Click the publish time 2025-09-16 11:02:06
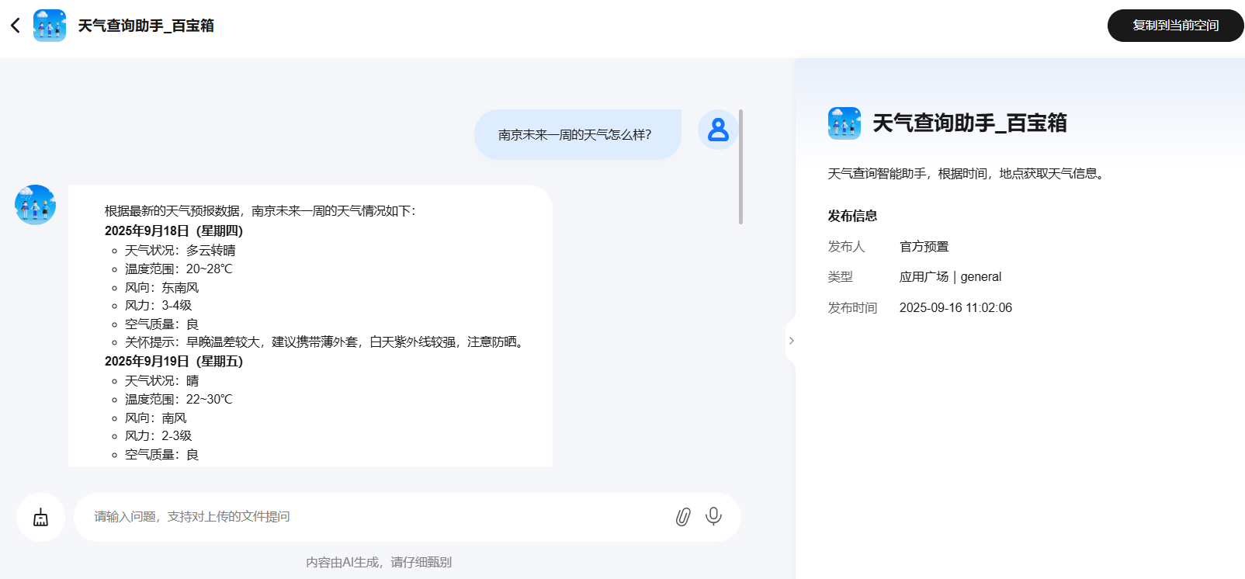Screen dimensions: 1245x579 tap(955, 308)
